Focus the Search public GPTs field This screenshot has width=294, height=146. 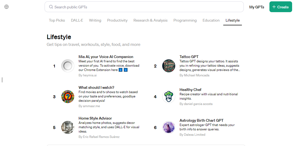click(x=146, y=7)
